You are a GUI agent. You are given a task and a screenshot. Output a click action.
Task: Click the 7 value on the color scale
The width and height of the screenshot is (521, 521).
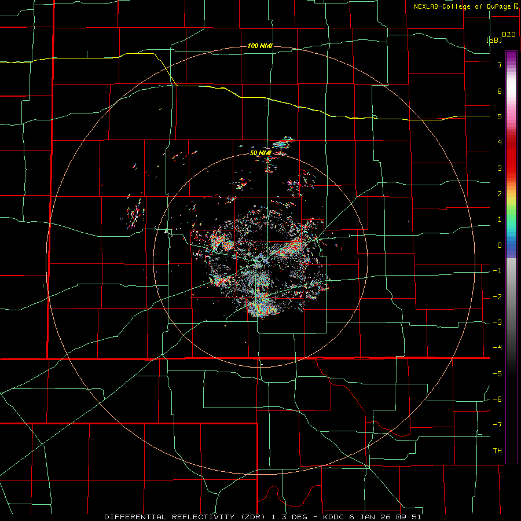[500, 65]
